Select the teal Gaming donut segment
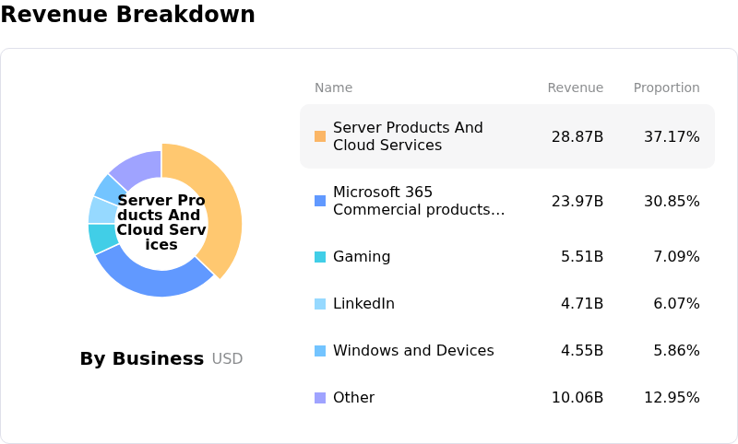 (x=103, y=239)
